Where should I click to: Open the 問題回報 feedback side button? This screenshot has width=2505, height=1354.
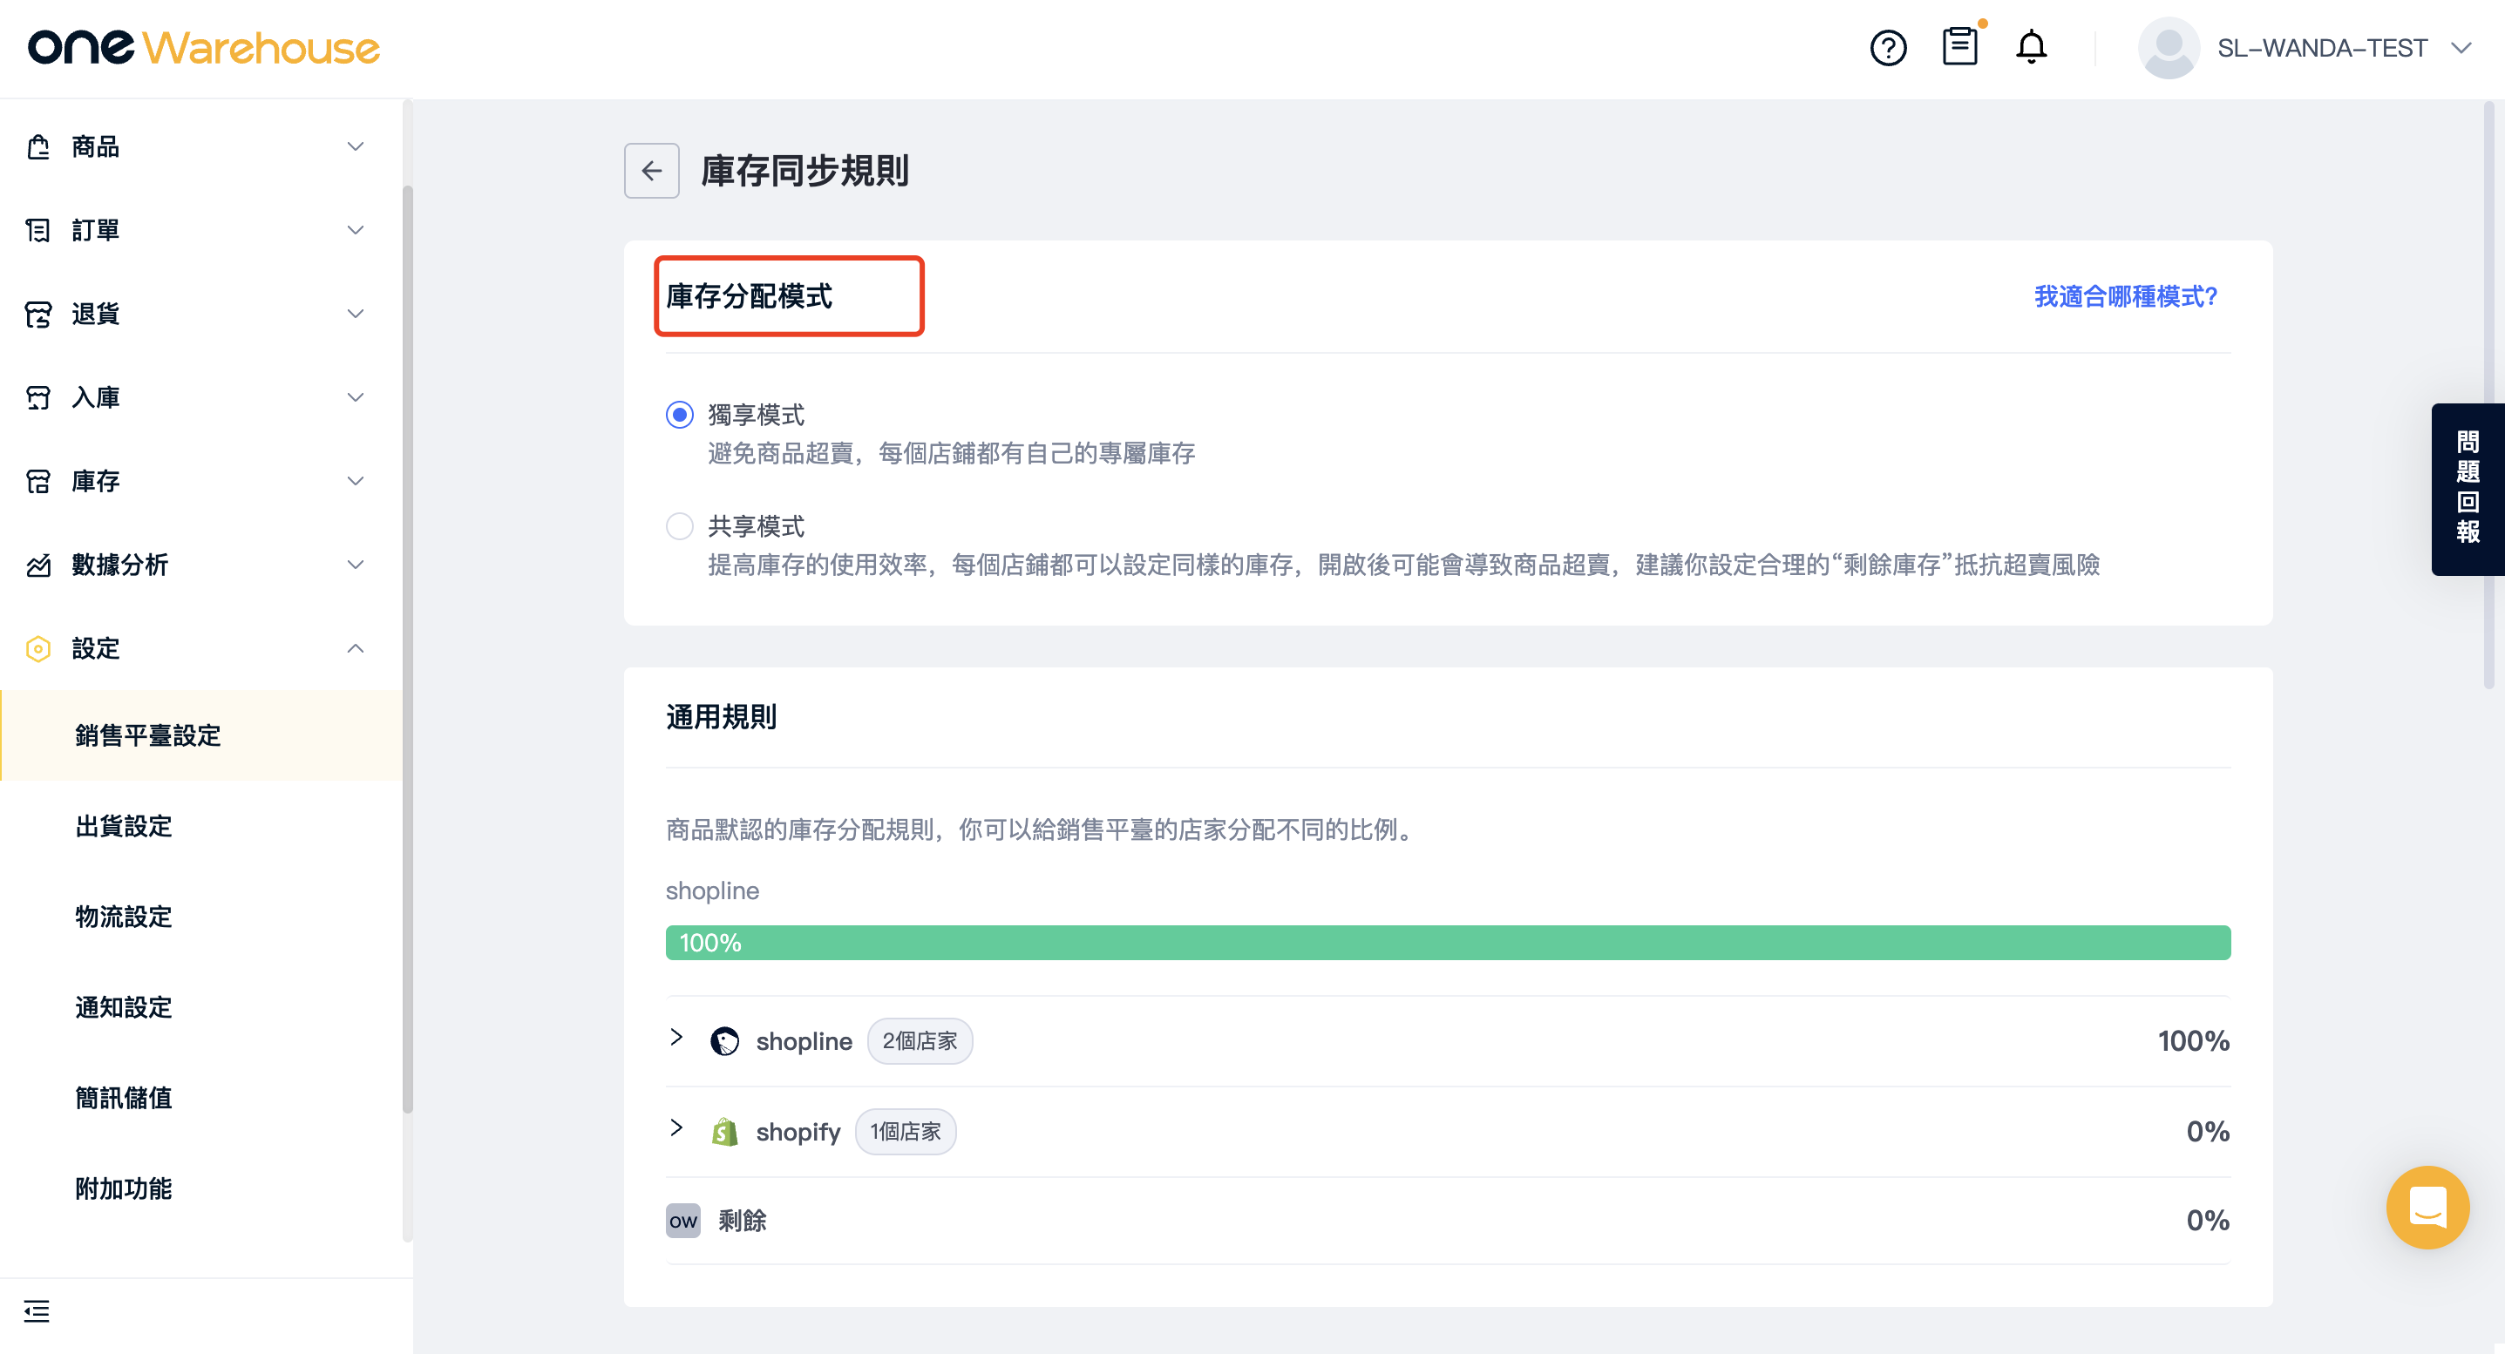(x=2466, y=488)
